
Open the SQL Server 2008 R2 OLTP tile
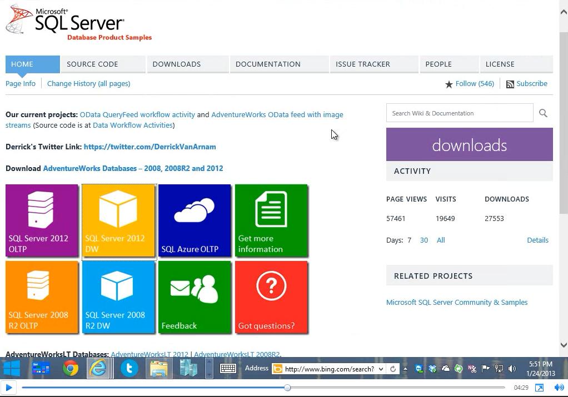click(x=42, y=297)
